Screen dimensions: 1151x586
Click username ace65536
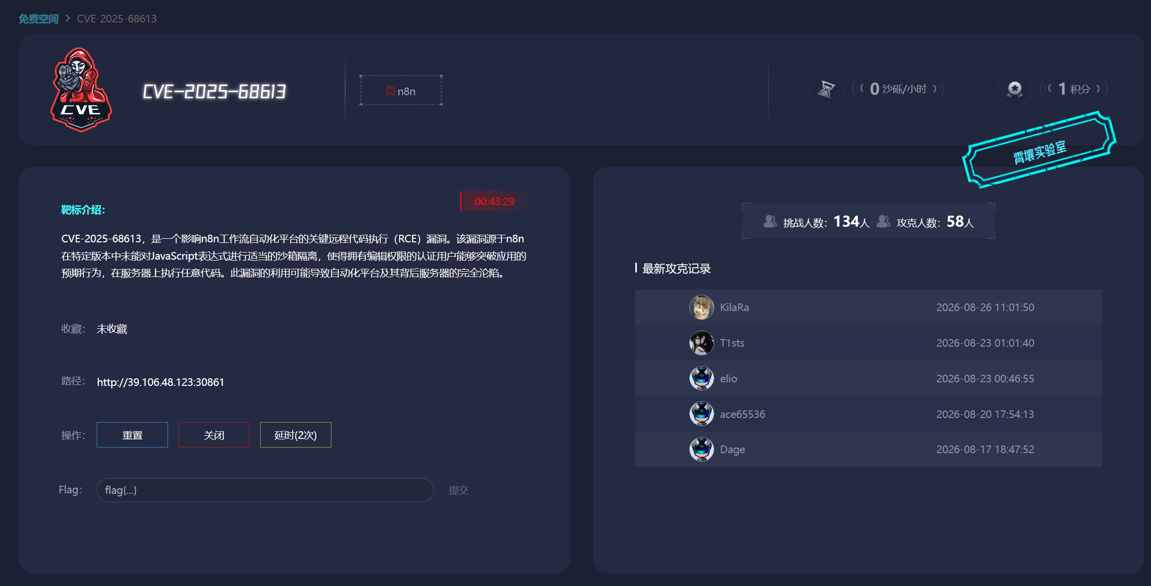743,414
